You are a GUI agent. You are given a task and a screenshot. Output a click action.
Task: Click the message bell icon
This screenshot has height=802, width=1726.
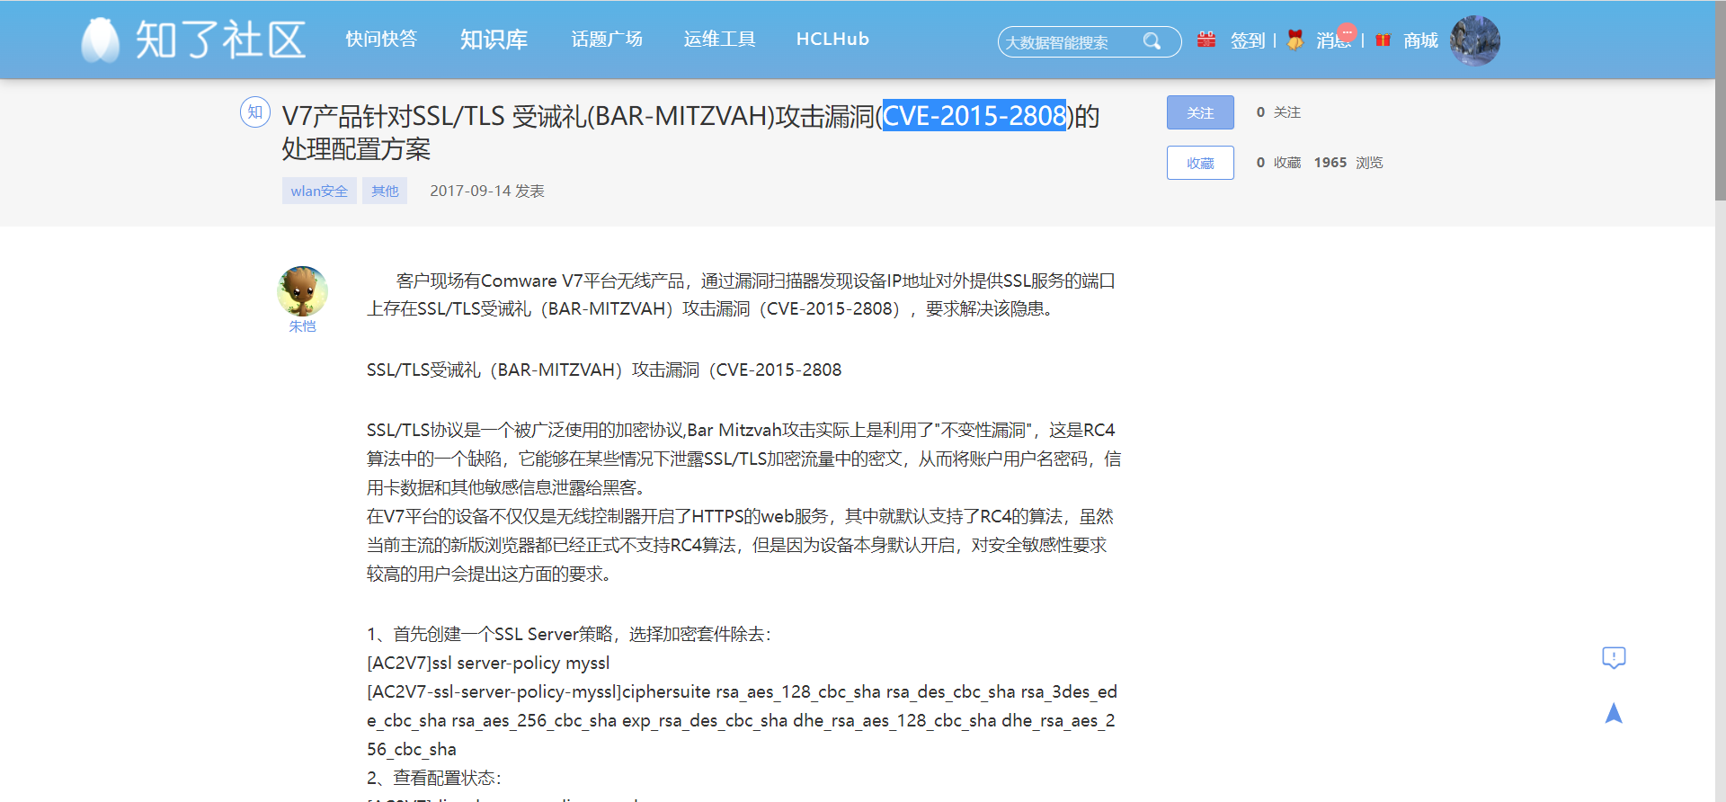click(1295, 40)
